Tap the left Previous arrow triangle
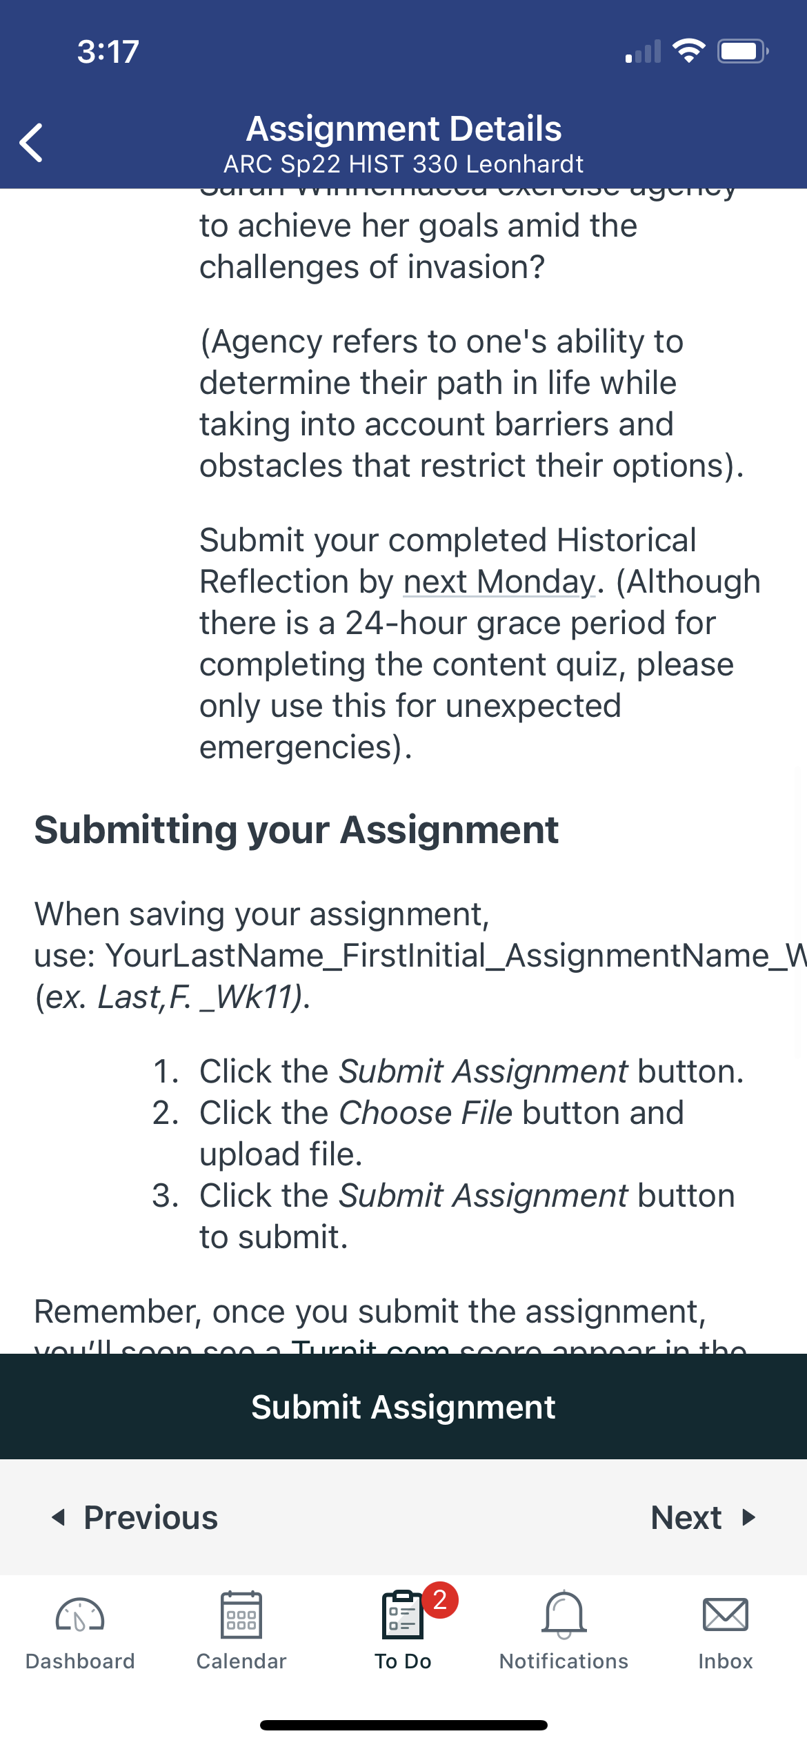 [x=59, y=1517]
